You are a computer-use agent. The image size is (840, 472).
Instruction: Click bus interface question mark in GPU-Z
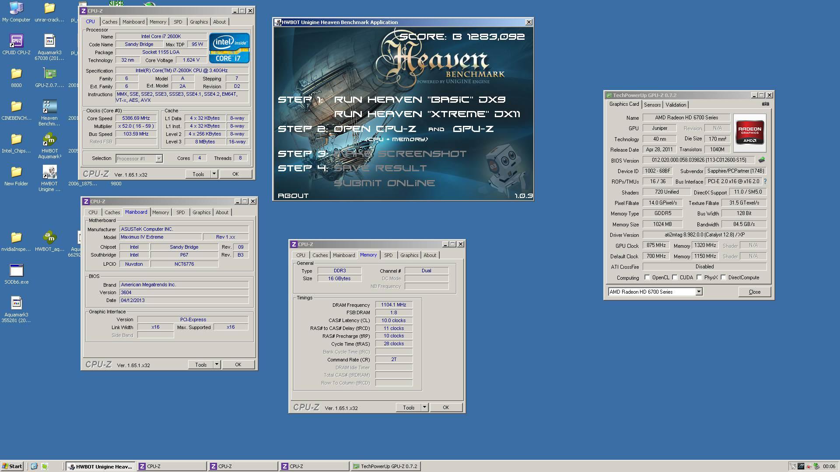click(x=765, y=181)
